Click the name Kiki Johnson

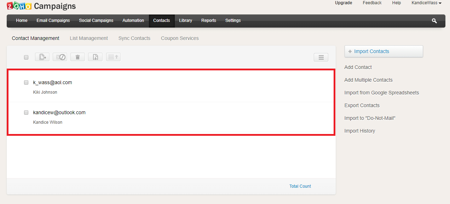point(45,92)
